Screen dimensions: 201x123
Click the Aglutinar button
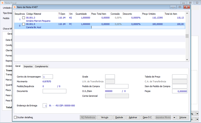click(x=133, y=117)
